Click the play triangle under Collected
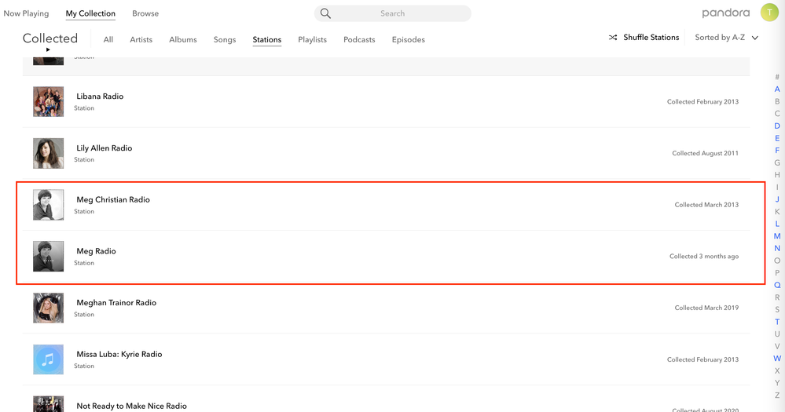Screen dimensions: 785x412 point(48,49)
